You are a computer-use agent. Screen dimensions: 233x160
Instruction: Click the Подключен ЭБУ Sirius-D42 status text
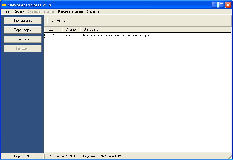[x=101, y=156]
